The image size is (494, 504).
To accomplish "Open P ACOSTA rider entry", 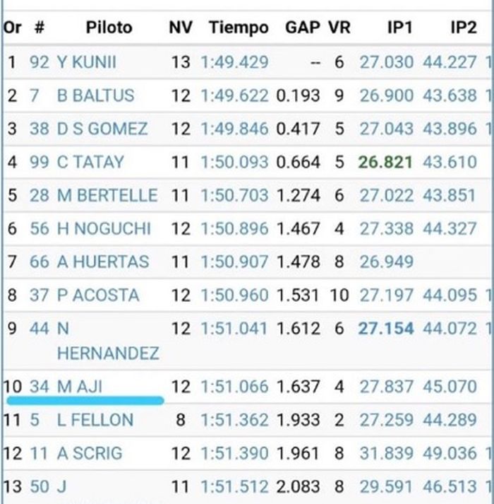I will point(98,295).
